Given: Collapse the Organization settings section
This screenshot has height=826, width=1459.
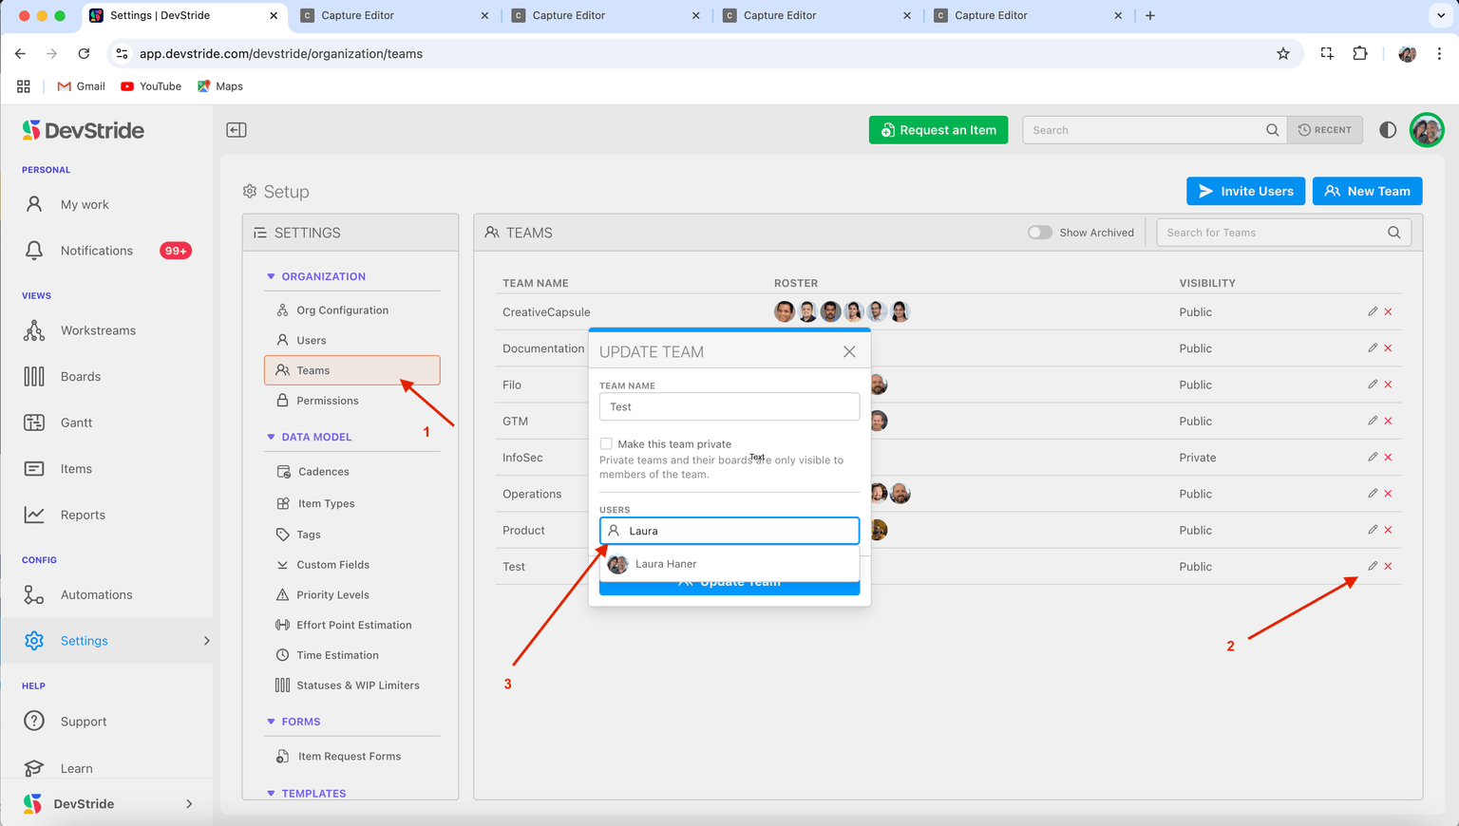Looking at the screenshot, I should coord(271,276).
